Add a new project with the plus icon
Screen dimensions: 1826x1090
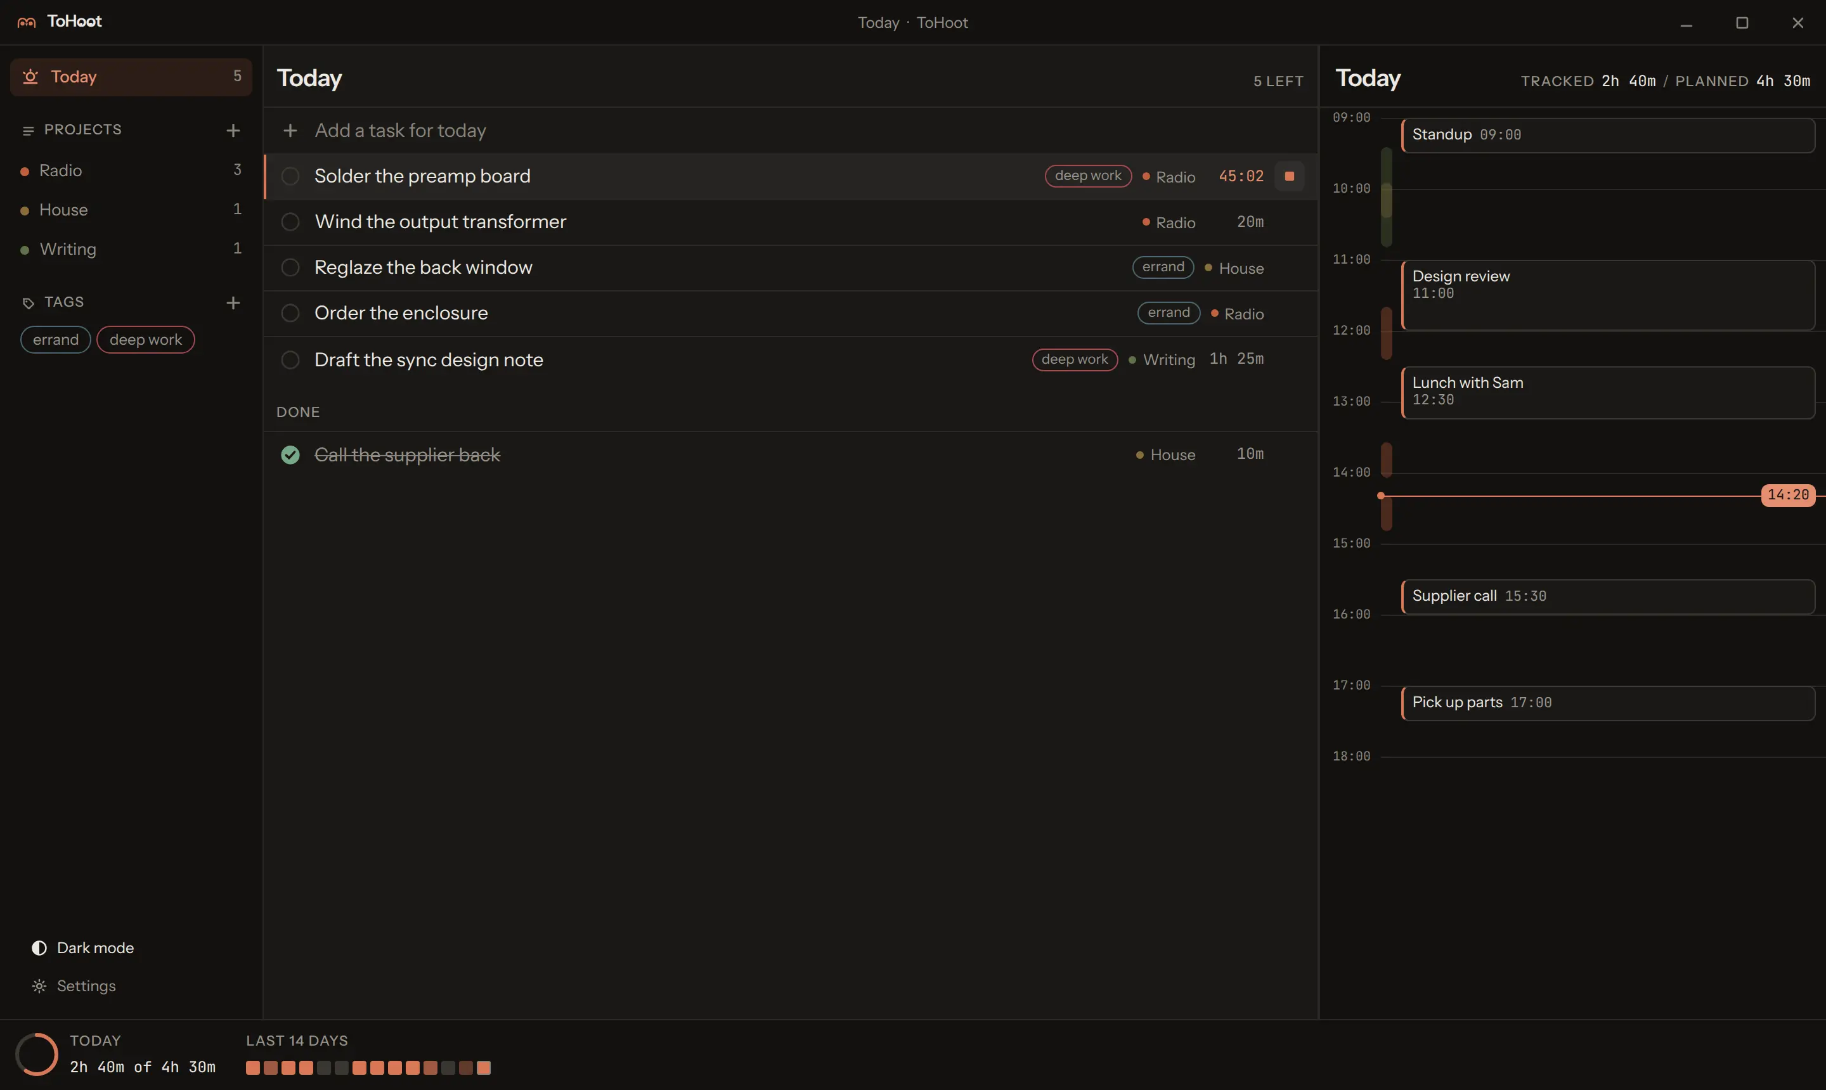pos(233,130)
